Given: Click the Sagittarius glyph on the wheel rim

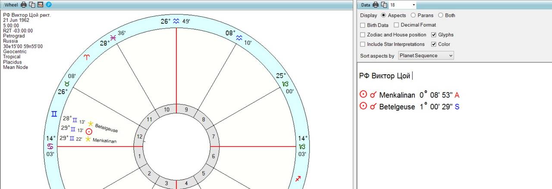Looking at the screenshot, I should (x=298, y=178).
